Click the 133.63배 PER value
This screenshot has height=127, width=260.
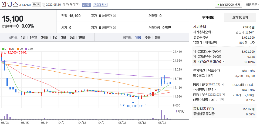pyautogui.click(x=238, y=85)
